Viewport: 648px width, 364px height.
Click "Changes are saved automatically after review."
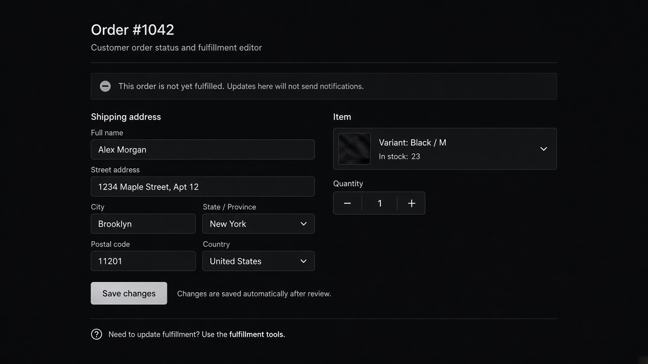point(254,294)
